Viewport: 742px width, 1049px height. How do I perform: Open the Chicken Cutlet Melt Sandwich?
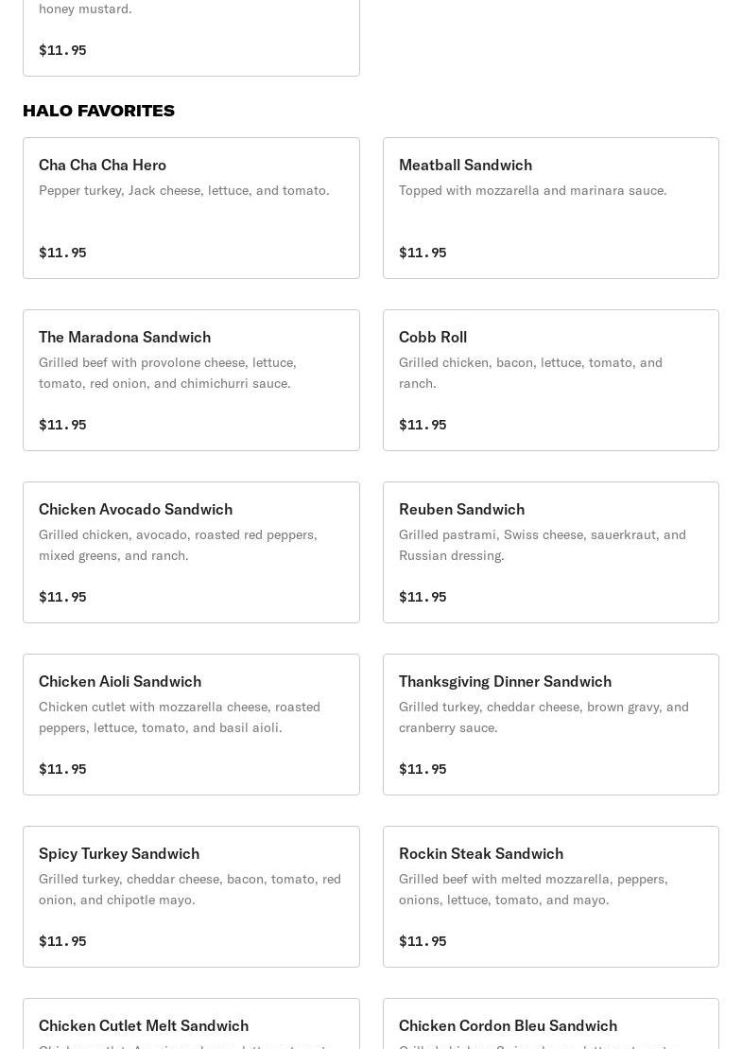(x=191, y=1026)
